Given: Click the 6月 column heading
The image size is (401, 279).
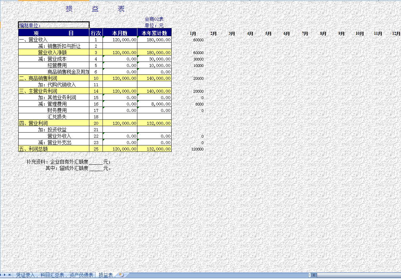Looking at the screenshot, I should (x=286, y=33).
